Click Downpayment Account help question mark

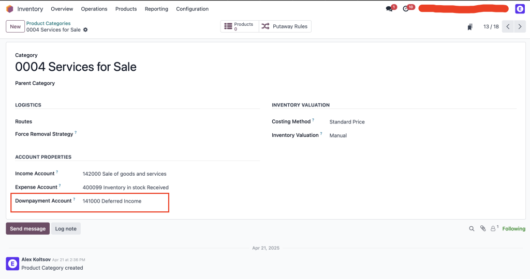coord(74,199)
